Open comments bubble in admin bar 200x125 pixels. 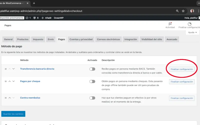pyautogui.click(x=35, y=18)
